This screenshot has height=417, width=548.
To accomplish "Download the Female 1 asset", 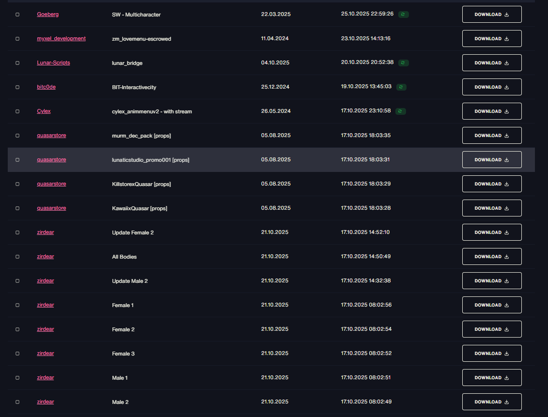I will point(492,305).
